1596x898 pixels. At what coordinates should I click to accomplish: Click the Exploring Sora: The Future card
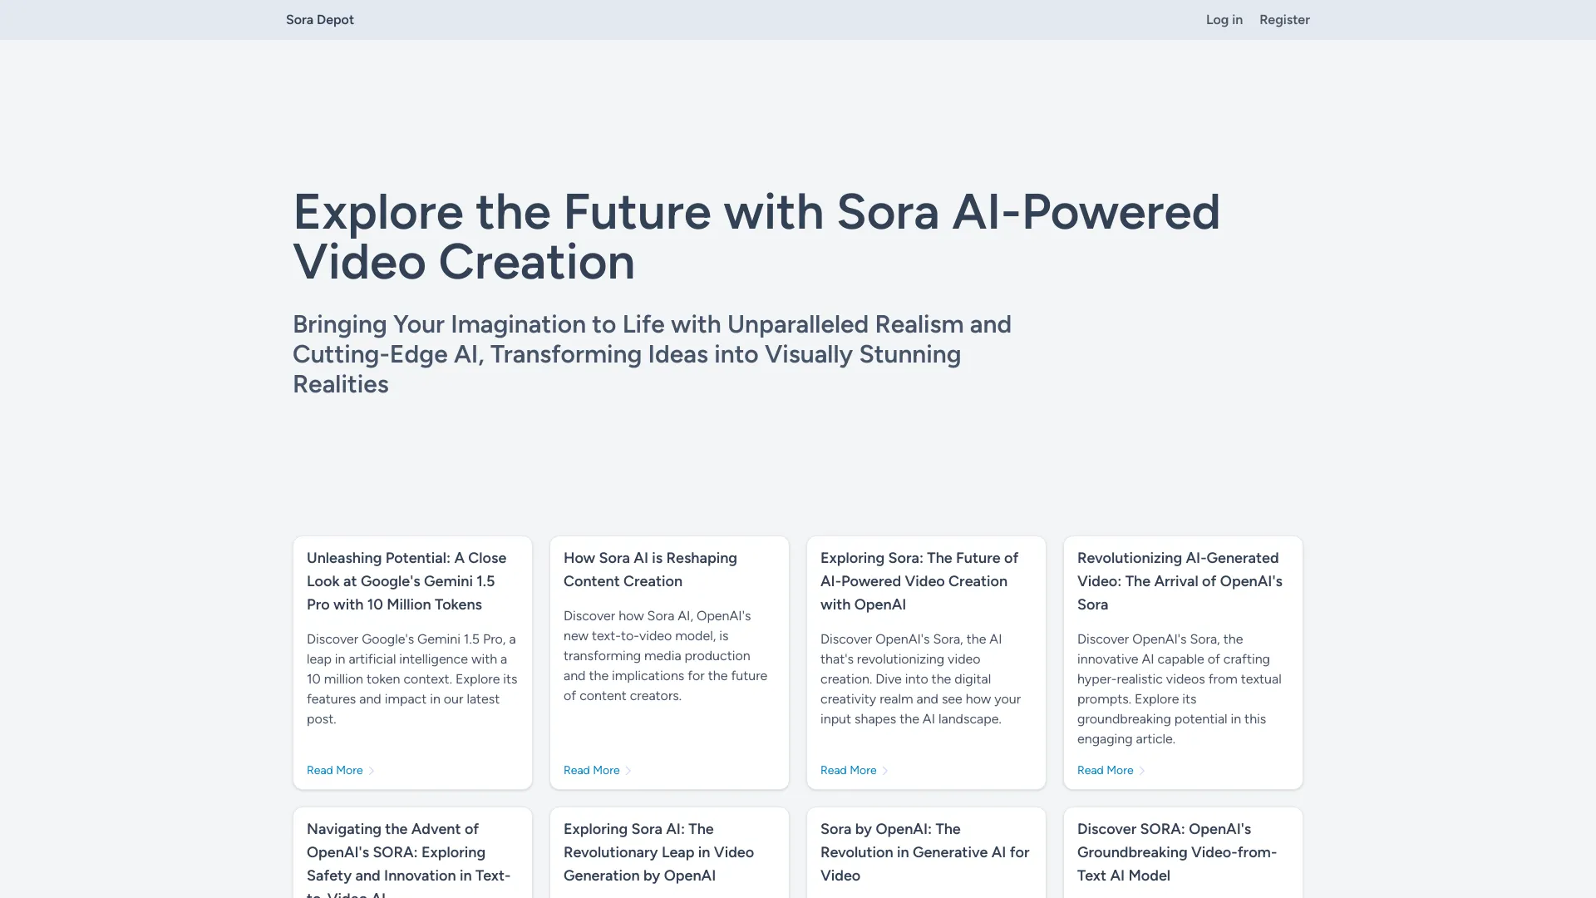tap(919, 581)
